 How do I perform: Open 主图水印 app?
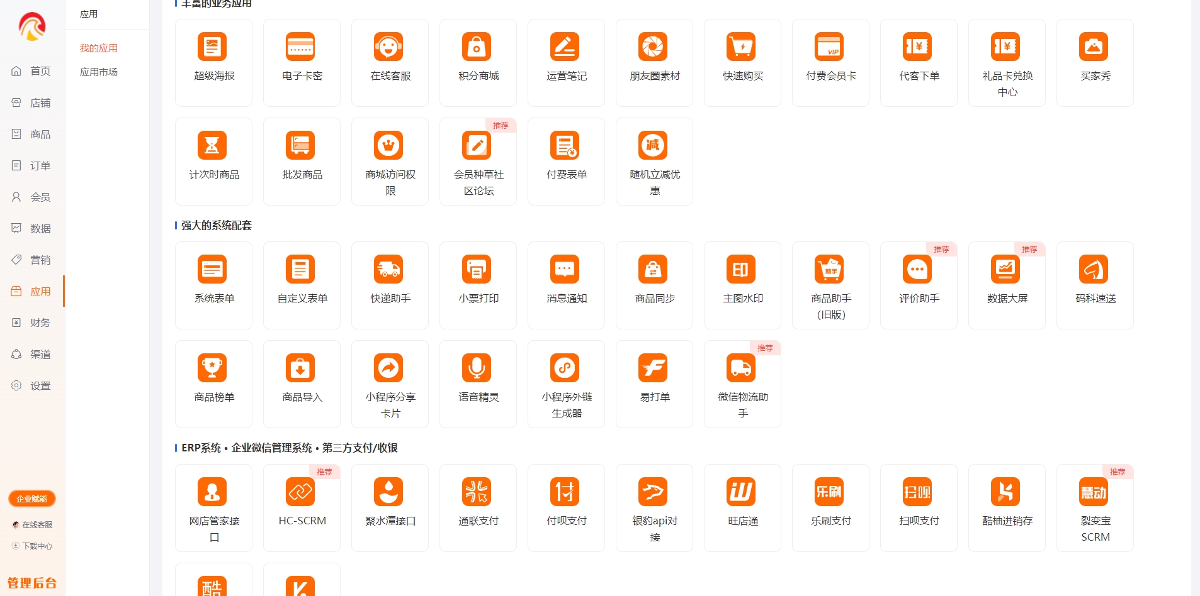tap(742, 285)
